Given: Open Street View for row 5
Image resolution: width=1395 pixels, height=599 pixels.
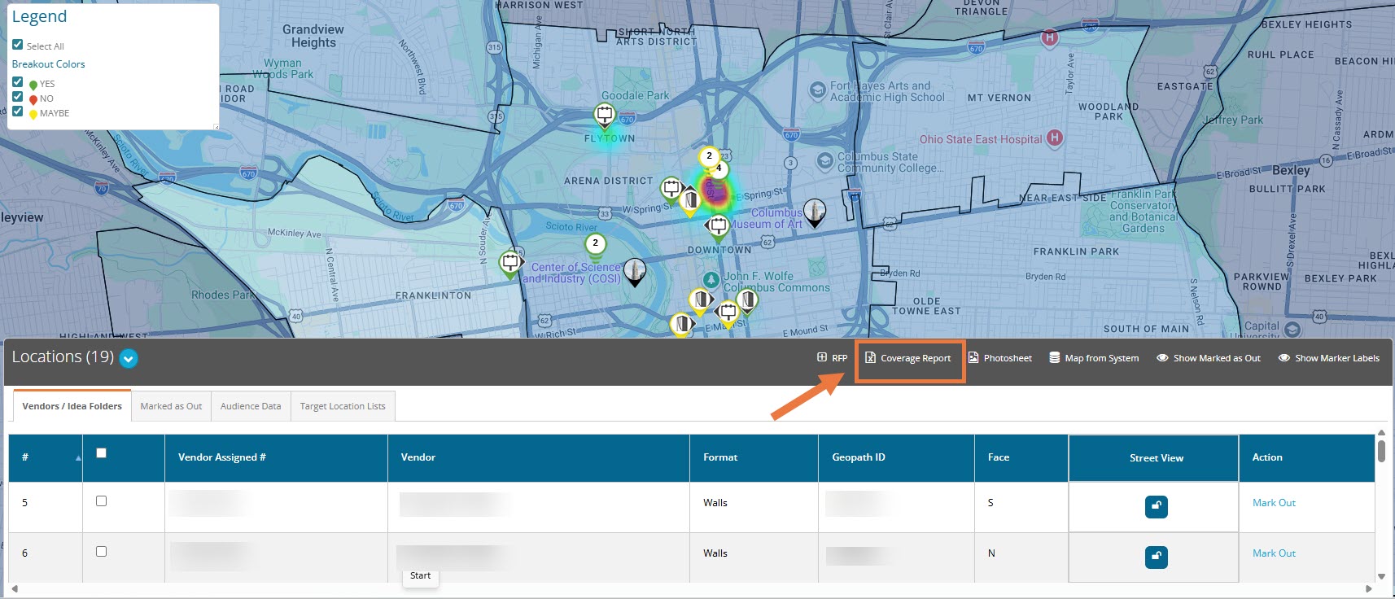Looking at the screenshot, I should (1156, 507).
